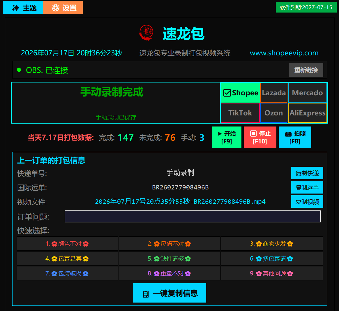339x311 pixels.
Task: Select the TikTok platform
Action: coord(240,113)
